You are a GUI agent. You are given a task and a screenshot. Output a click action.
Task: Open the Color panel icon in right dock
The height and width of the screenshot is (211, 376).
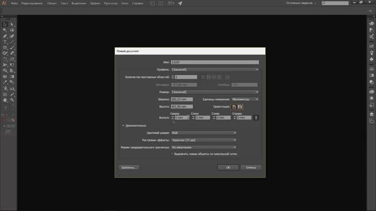[371, 23]
